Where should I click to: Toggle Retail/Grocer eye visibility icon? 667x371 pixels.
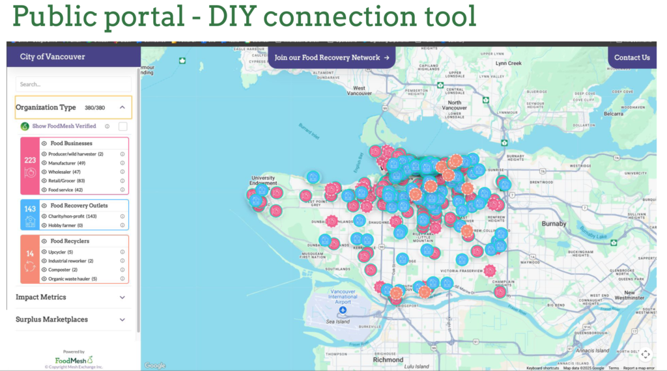44,181
